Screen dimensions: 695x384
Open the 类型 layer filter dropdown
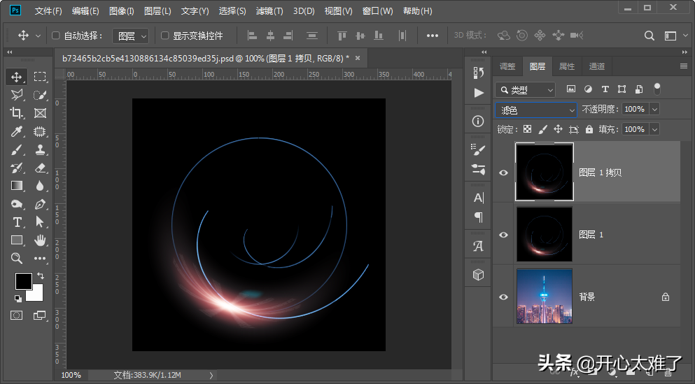point(525,90)
